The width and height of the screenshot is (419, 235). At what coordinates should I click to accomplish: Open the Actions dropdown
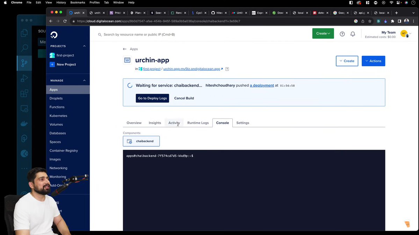(373, 61)
